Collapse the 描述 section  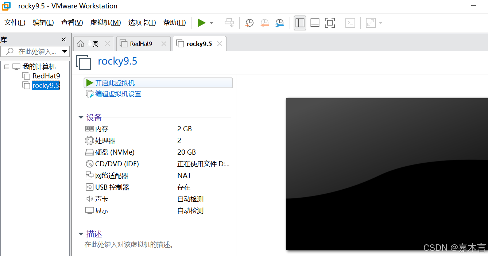coord(81,234)
